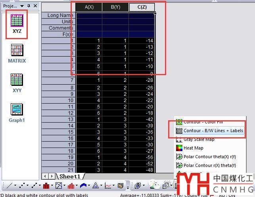Image resolution: width=255 pixels, height=197 pixels.
Task: Open the Project Explorer panel dropdown menu
Action: tap(22, 6)
